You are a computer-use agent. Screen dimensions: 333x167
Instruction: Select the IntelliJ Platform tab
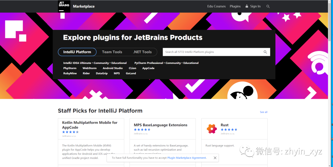(x=77, y=52)
